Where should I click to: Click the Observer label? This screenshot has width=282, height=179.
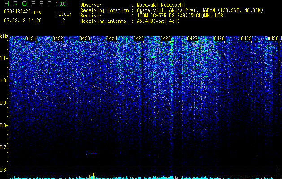click(x=91, y=5)
